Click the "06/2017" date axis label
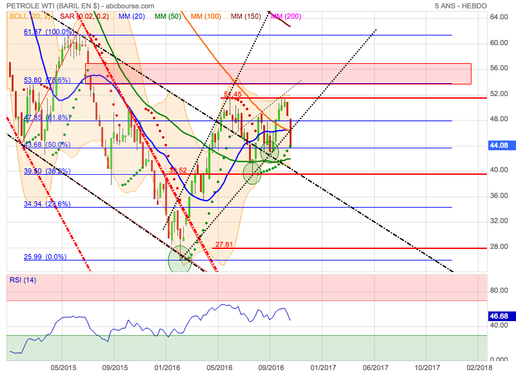The height and width of the screenshot is (374, 516). point(375,368)
